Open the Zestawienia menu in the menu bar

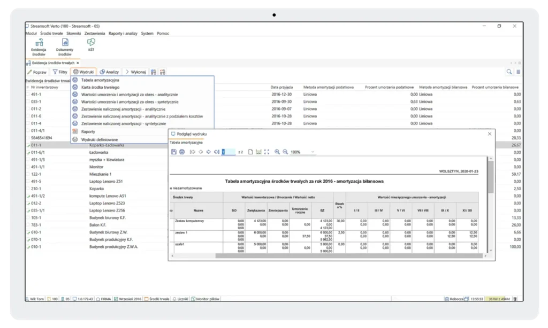(x=95, y=33)
